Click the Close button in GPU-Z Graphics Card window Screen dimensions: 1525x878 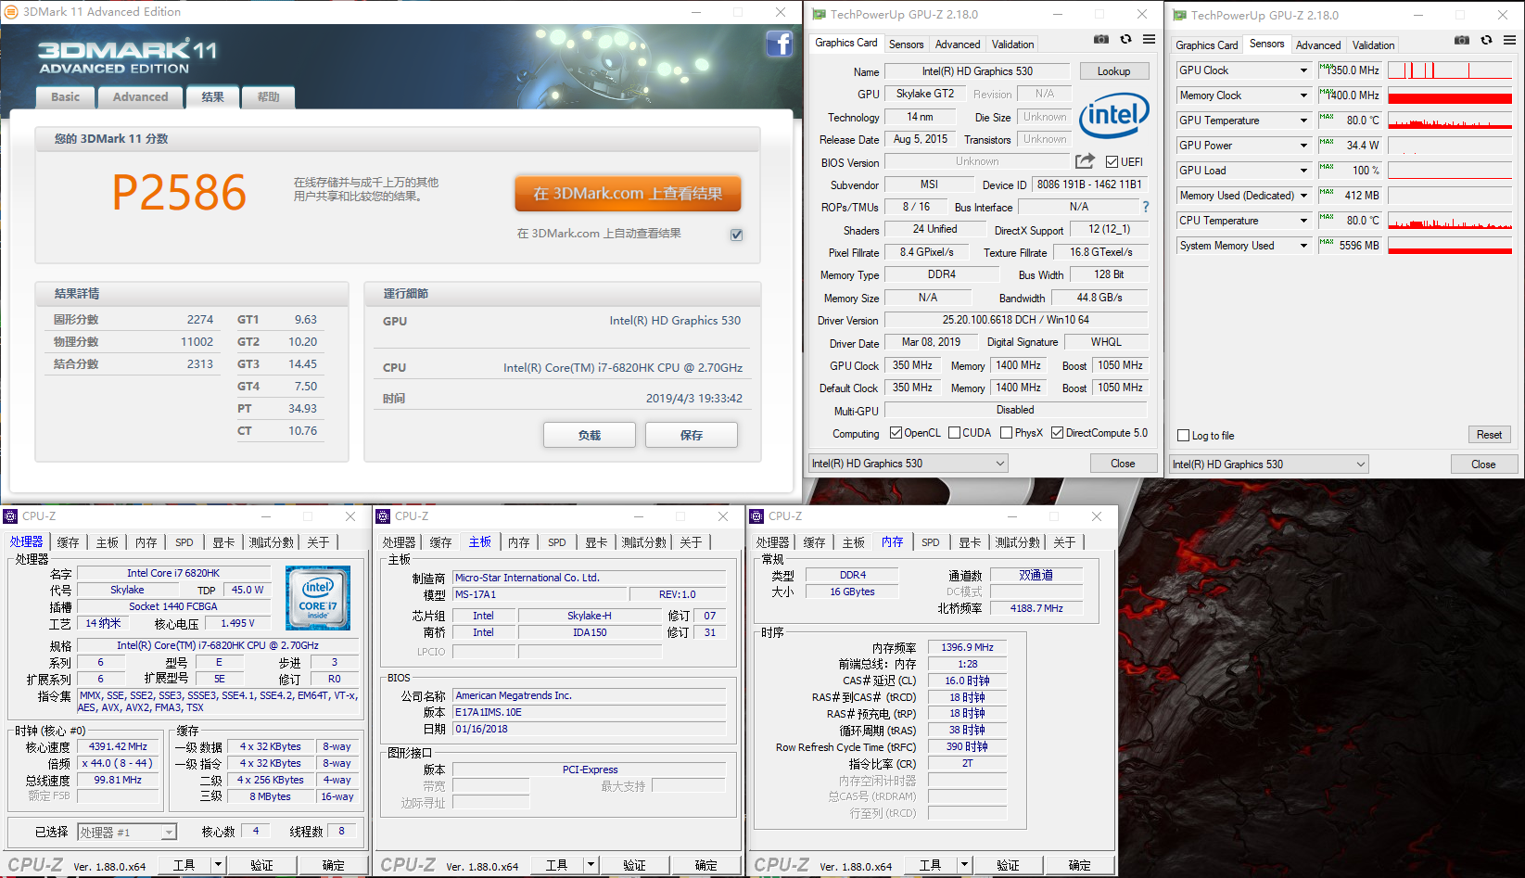click(1123, 464)
